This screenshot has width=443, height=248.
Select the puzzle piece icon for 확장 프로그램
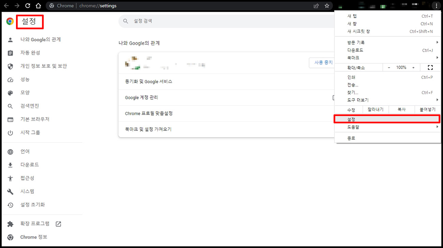pos(10,224)
